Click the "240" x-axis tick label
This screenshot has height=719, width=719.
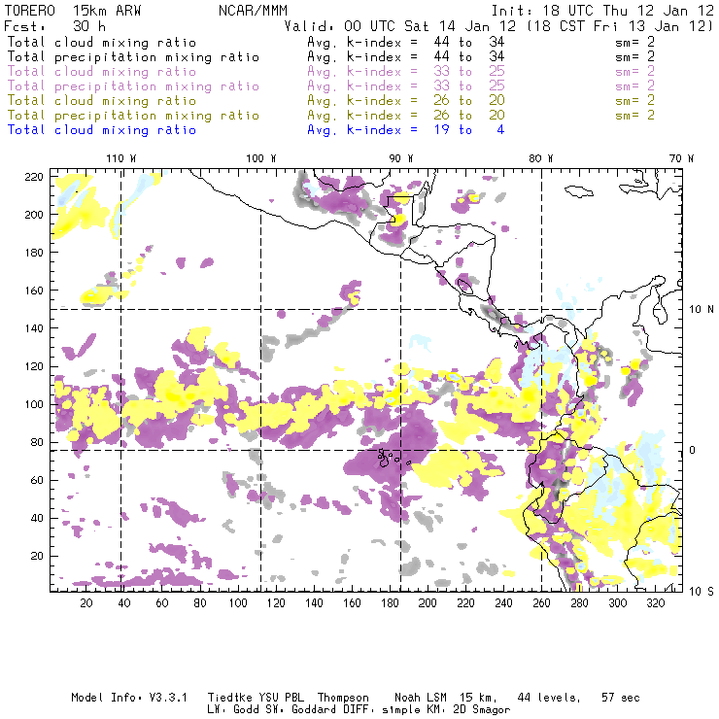[503, 603]
